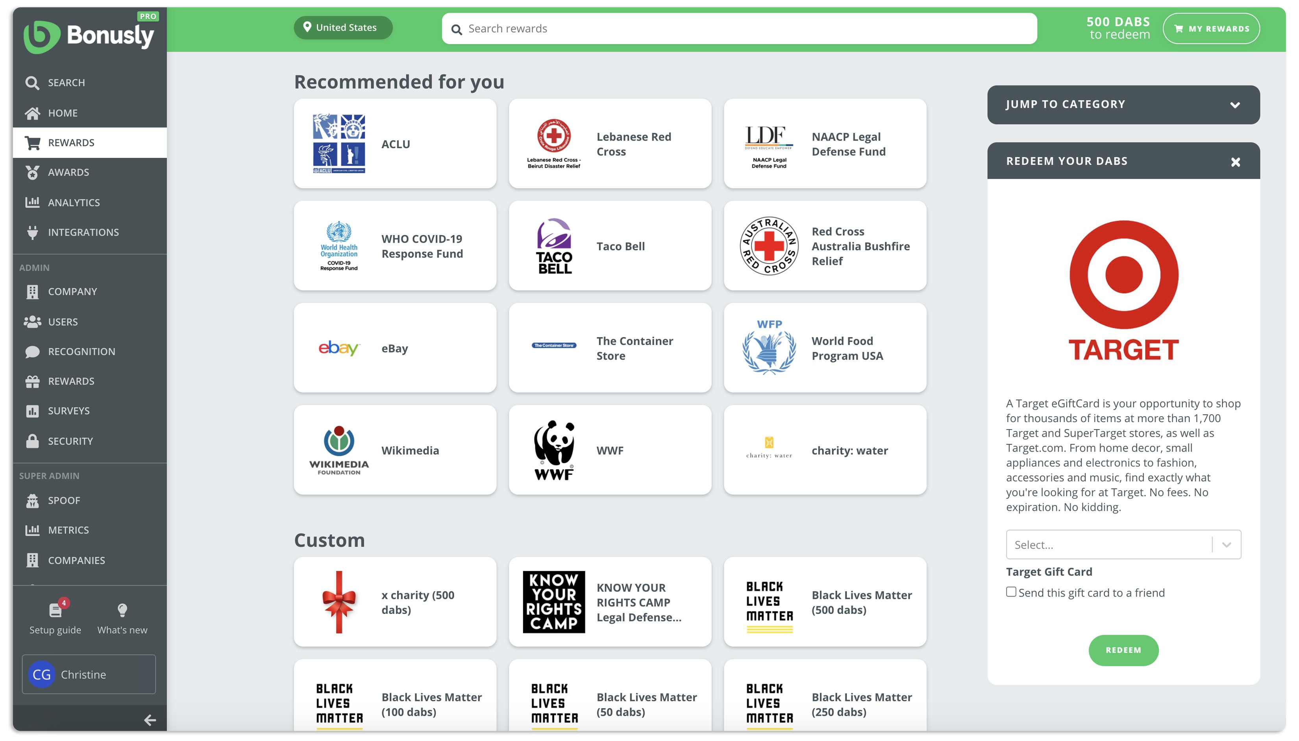Viewport: 1299px width, 741px height.
Task: Open Home in the sidebar menu
Action: tap(63, 113)
